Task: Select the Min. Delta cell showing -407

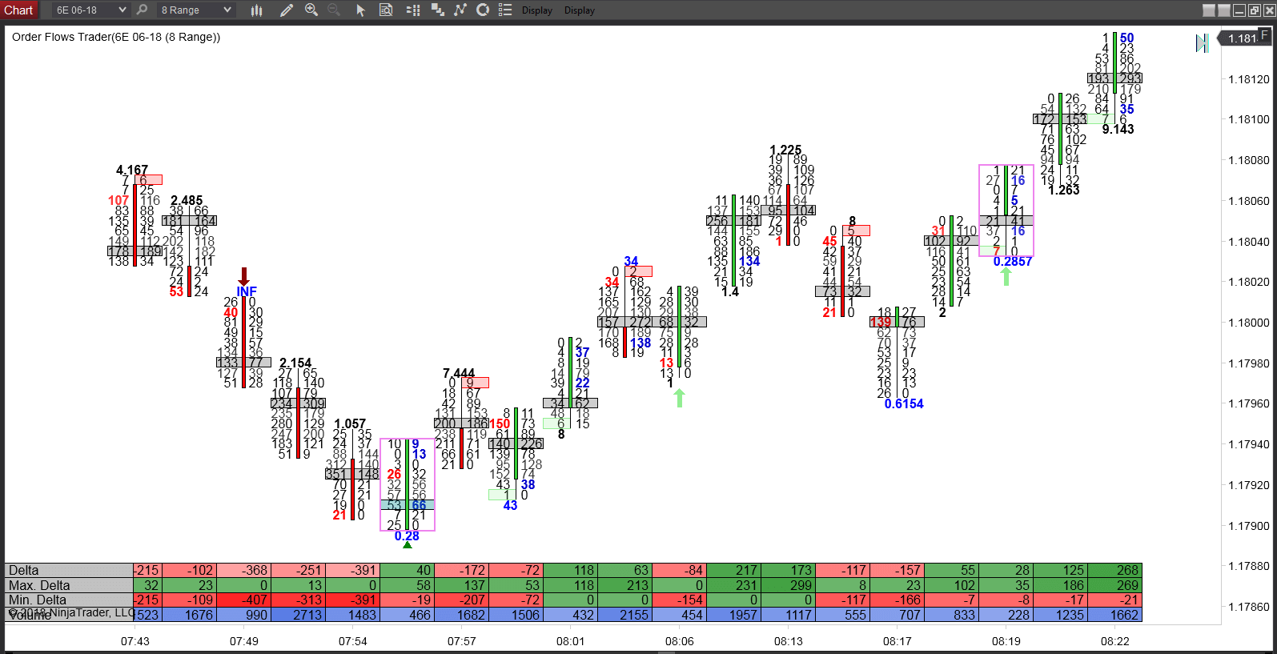Action: pos(243,600)
